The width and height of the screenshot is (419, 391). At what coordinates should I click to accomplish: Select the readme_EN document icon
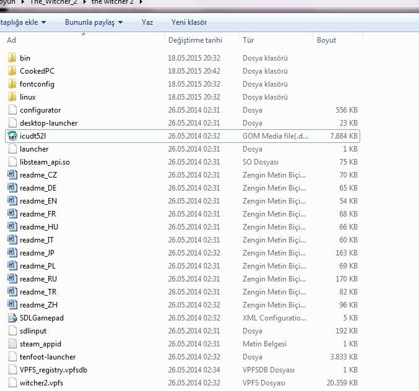point(12,201)
